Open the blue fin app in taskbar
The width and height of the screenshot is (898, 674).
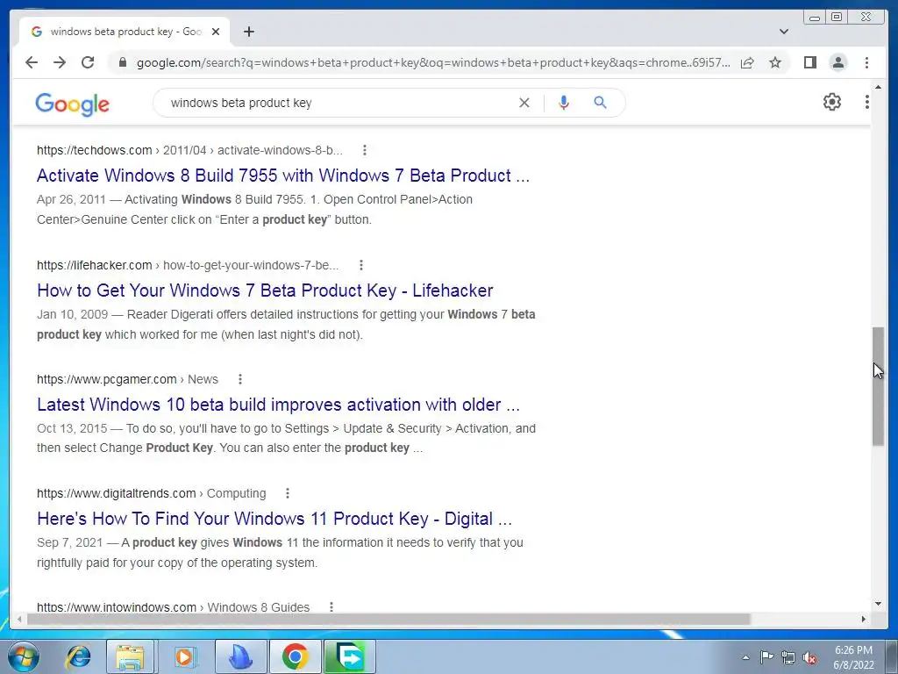coord(240,656)
